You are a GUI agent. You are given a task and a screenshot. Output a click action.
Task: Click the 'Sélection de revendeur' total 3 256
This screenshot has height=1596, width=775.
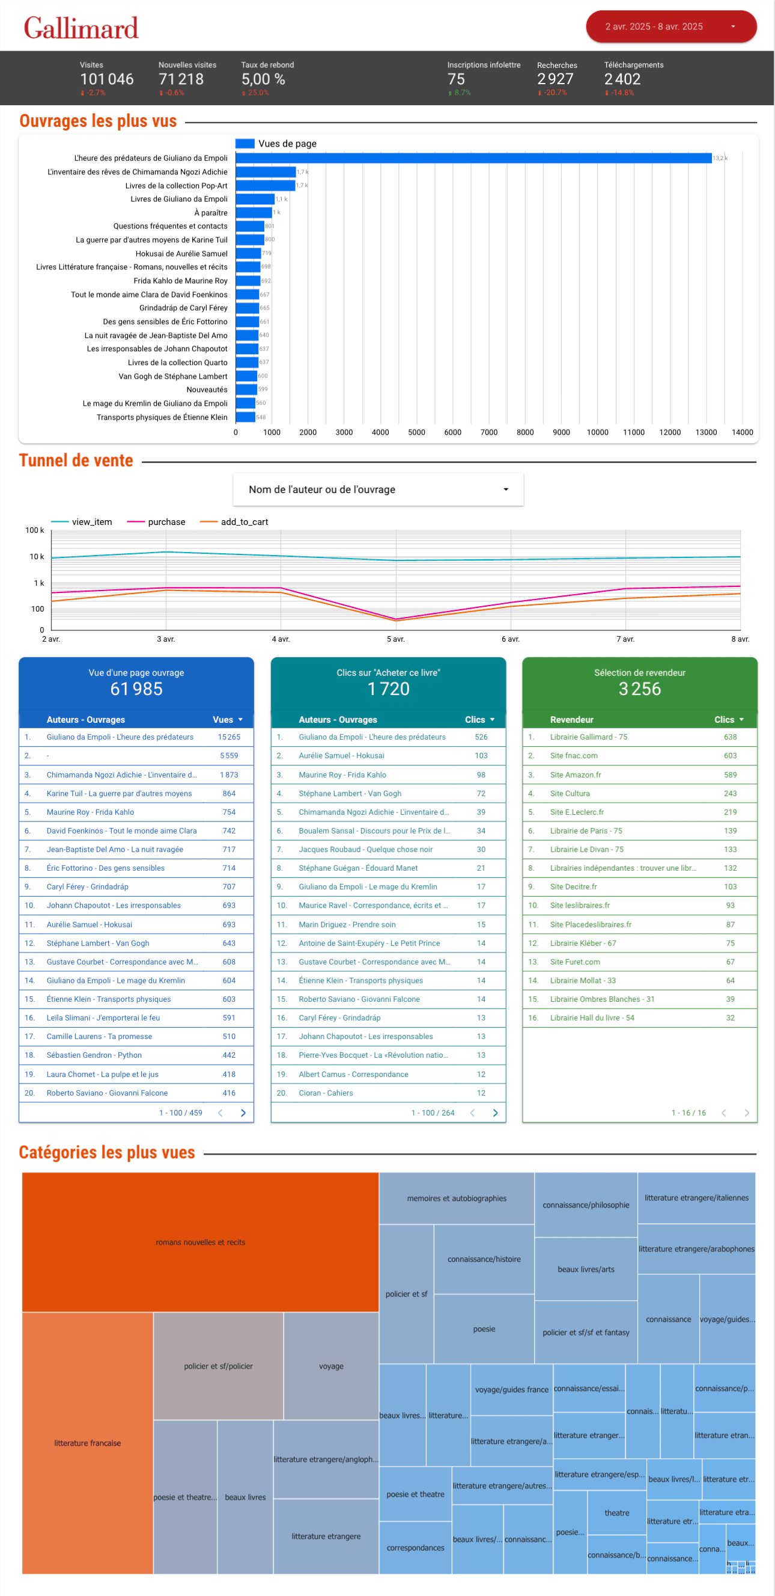[x=639, y=689]
